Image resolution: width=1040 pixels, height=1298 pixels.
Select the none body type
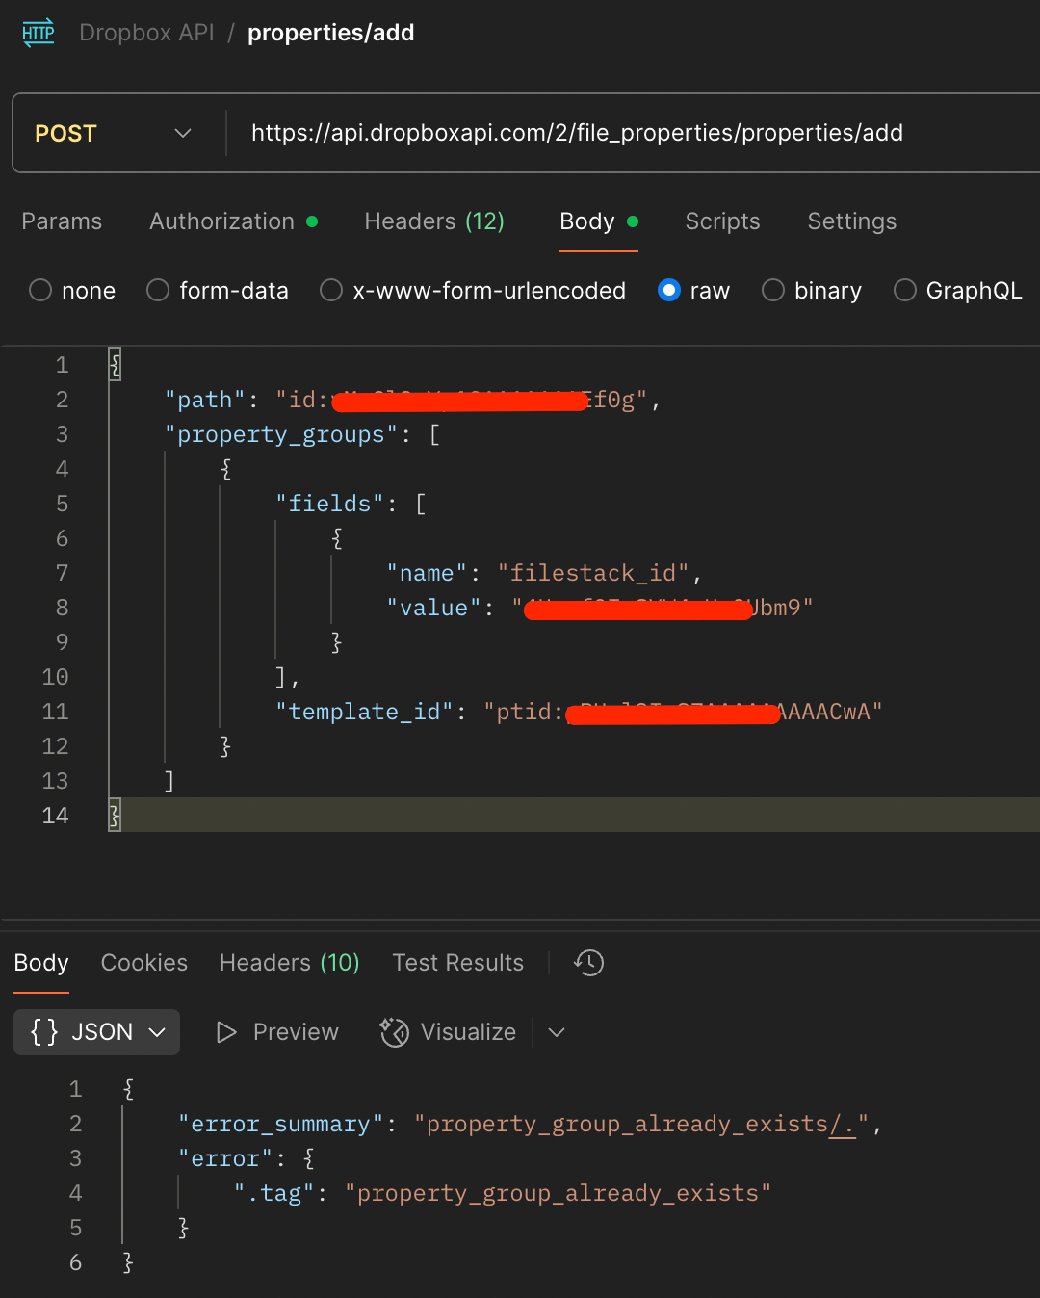[40, 290]
